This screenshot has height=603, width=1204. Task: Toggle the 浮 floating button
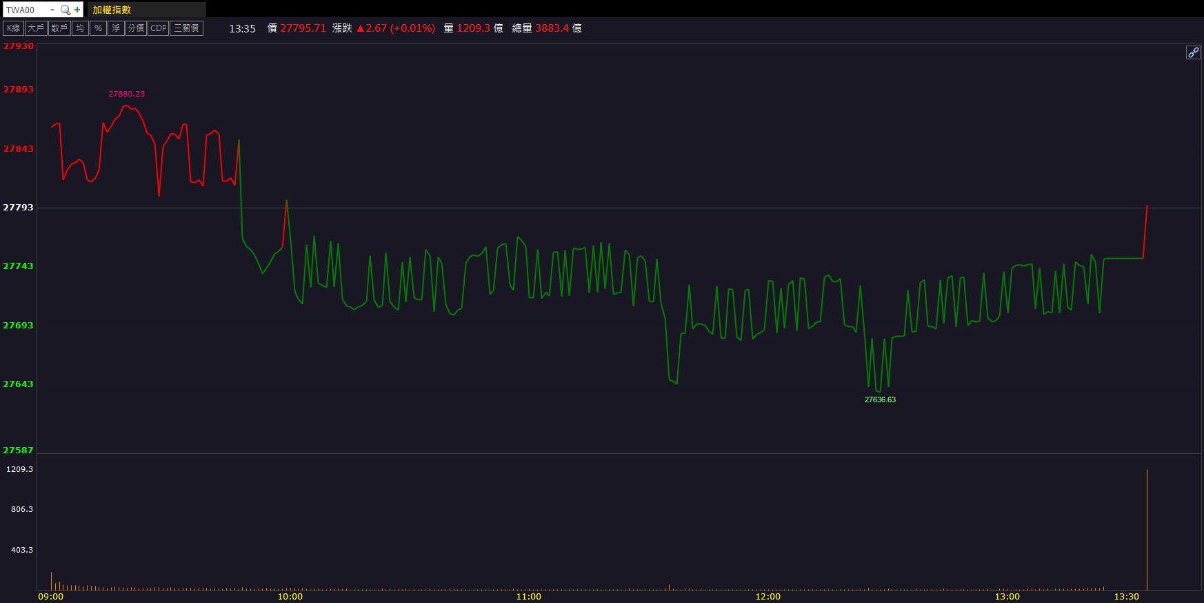(x=116, y=28)
